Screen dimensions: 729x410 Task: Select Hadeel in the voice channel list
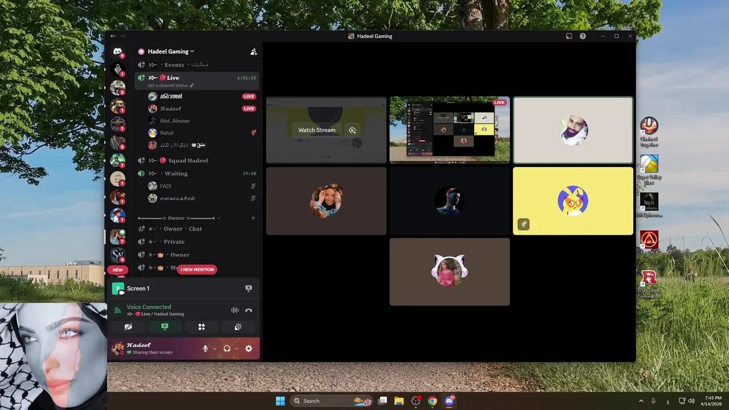click(170, 108)
